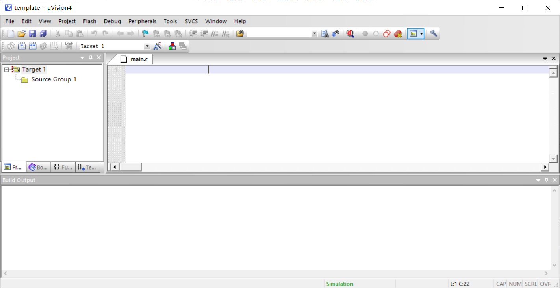Save the current file with single disk icon
This screenshot has width=560, height=288.
pyautogui.click(x=32, y=34)
